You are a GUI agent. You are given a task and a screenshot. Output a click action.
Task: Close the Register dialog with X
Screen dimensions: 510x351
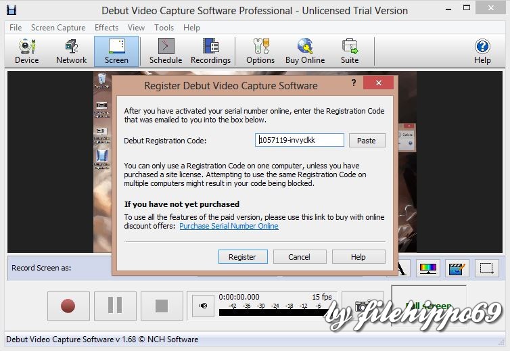pos(378,83)
